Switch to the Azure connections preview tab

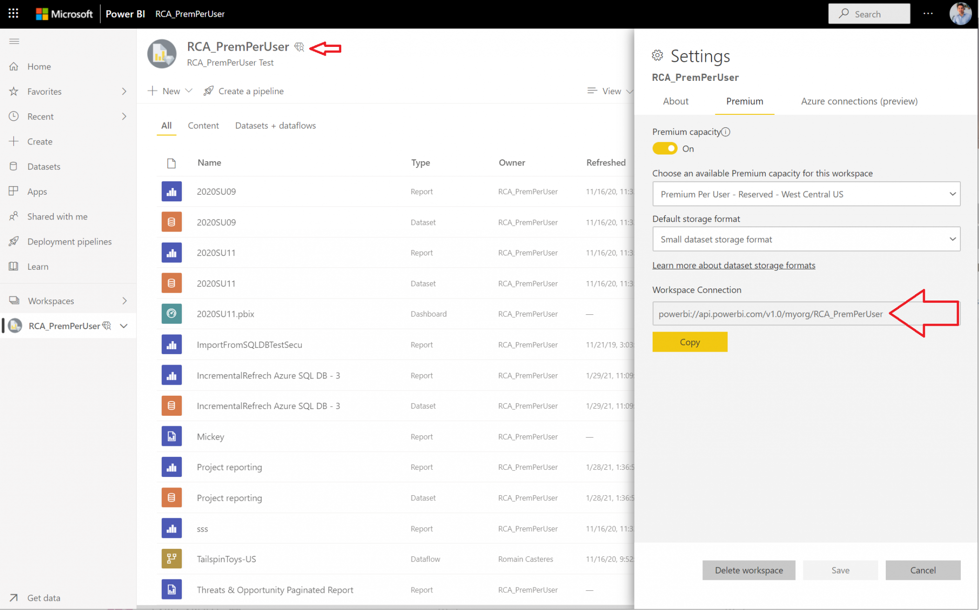point(859,101)
